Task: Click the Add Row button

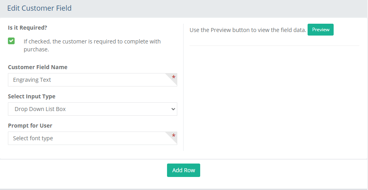Action: click(x=184, y=170)
